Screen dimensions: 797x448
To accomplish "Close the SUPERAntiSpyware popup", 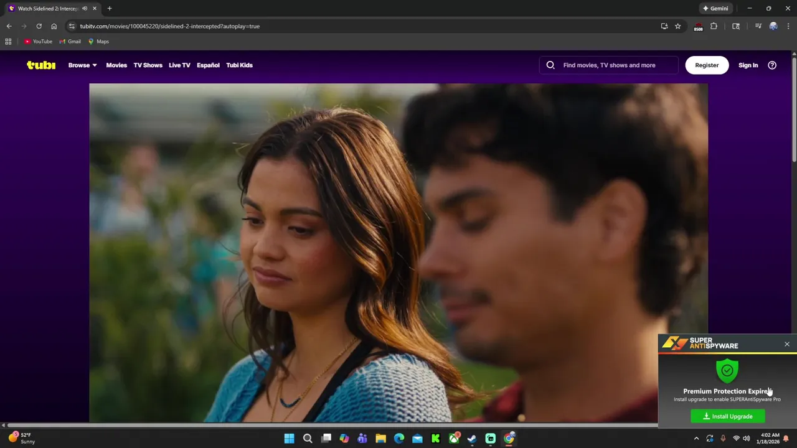I will [787, 344].
